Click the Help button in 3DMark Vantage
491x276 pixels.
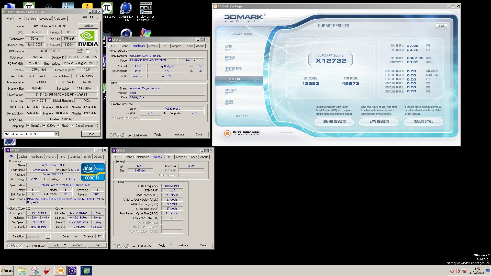pyautogui.click(x=442, y=26)
